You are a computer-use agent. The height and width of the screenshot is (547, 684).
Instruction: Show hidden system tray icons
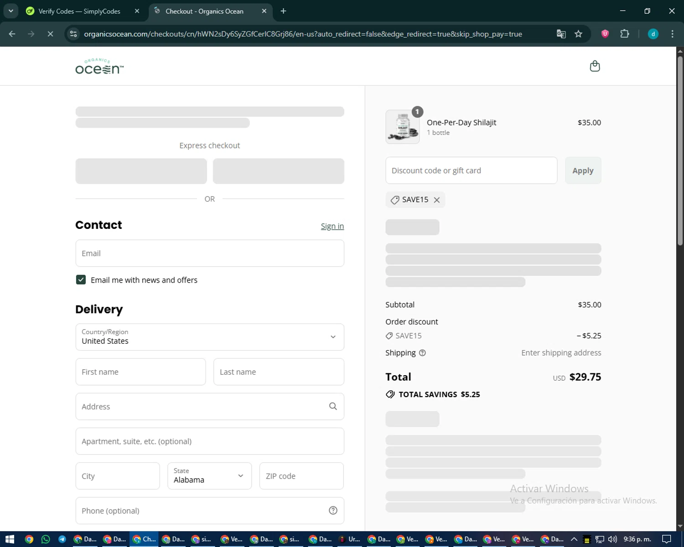click(x=574, y=539)
